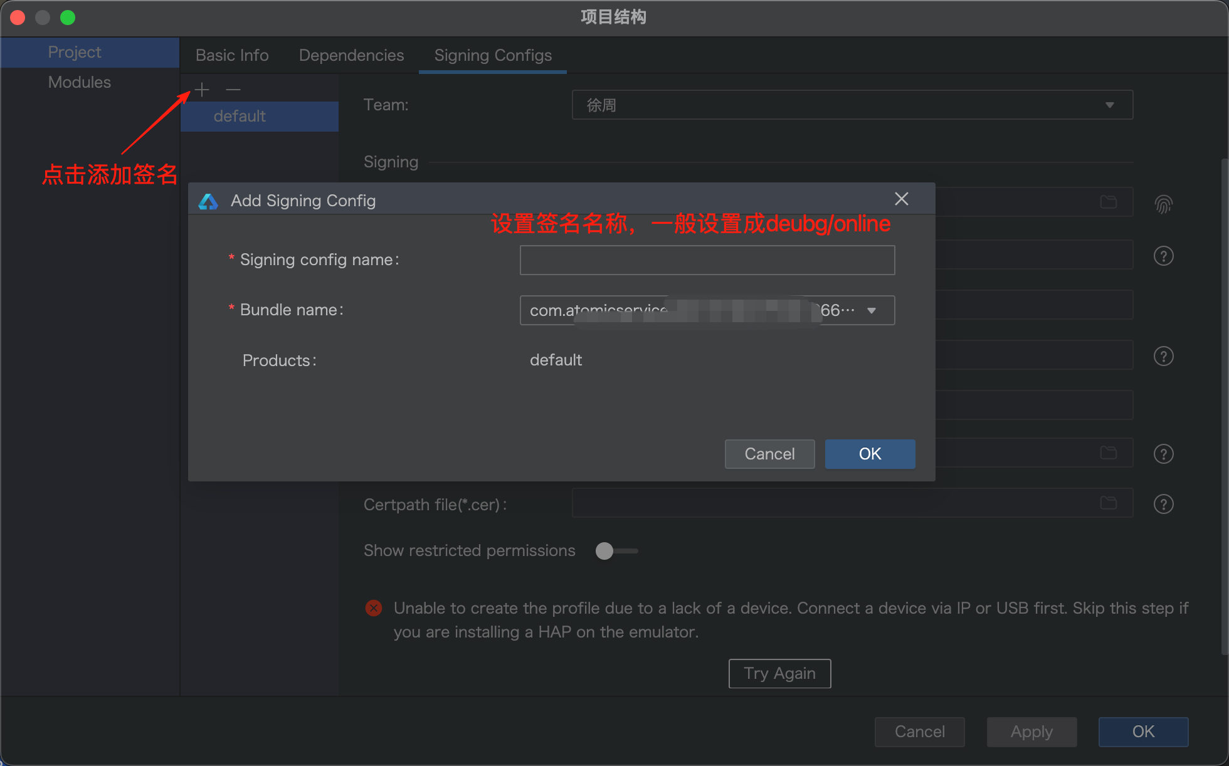Click folder icon in top signing field
Screen dimensions: 1229x766
[x=1109, y=202]
